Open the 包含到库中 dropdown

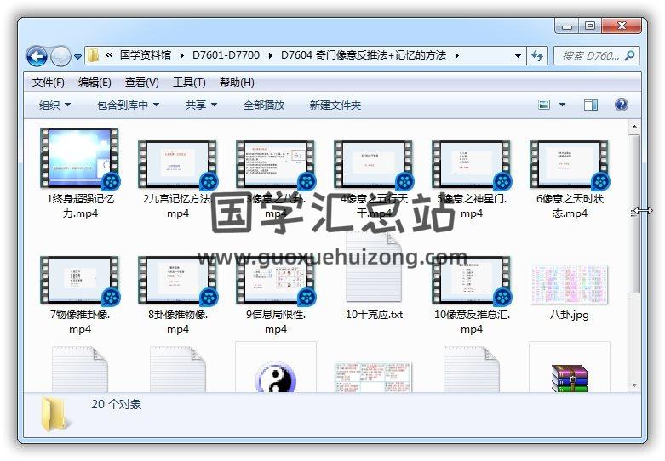tap(128, 105)
